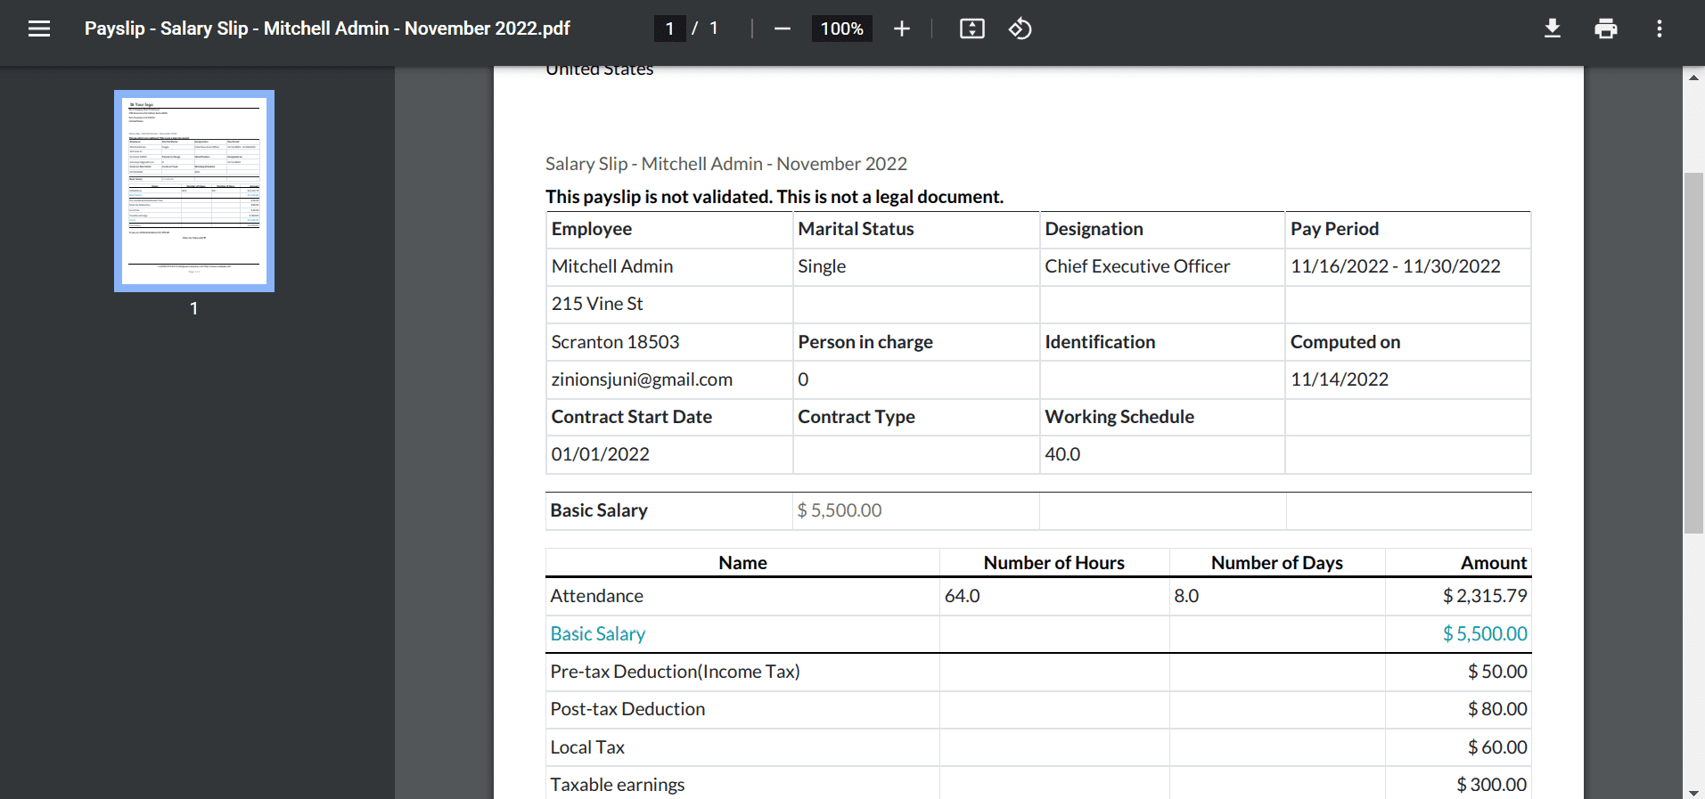Click the vertical scrollbar thumb
This screenshot has width=1705, height=799.
1693,352
